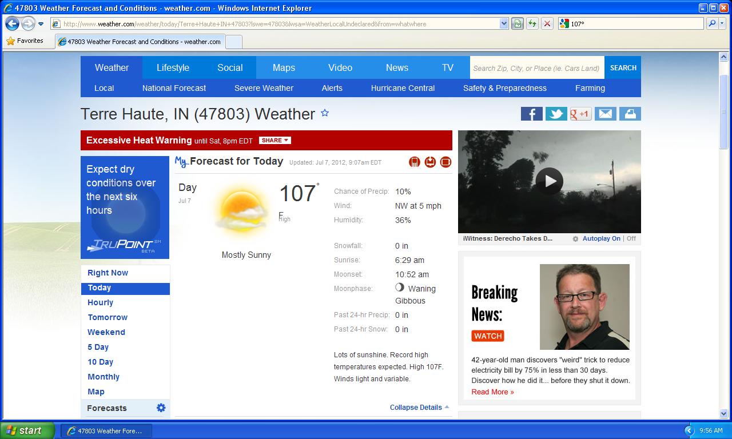Viewport: 732px width, 439px height.
Task: Stop loading the page
Action: click(x=547, y=23)
